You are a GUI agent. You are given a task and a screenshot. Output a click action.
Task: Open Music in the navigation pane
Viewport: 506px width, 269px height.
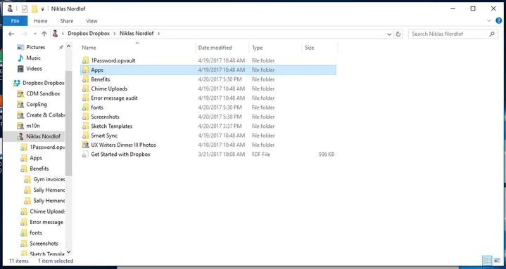tap(33, 58)
